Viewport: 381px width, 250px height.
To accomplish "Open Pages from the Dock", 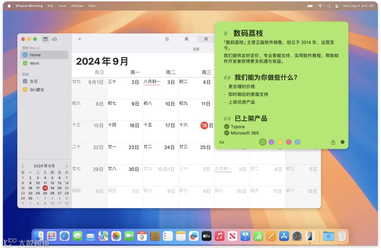I will click(271, 236).
